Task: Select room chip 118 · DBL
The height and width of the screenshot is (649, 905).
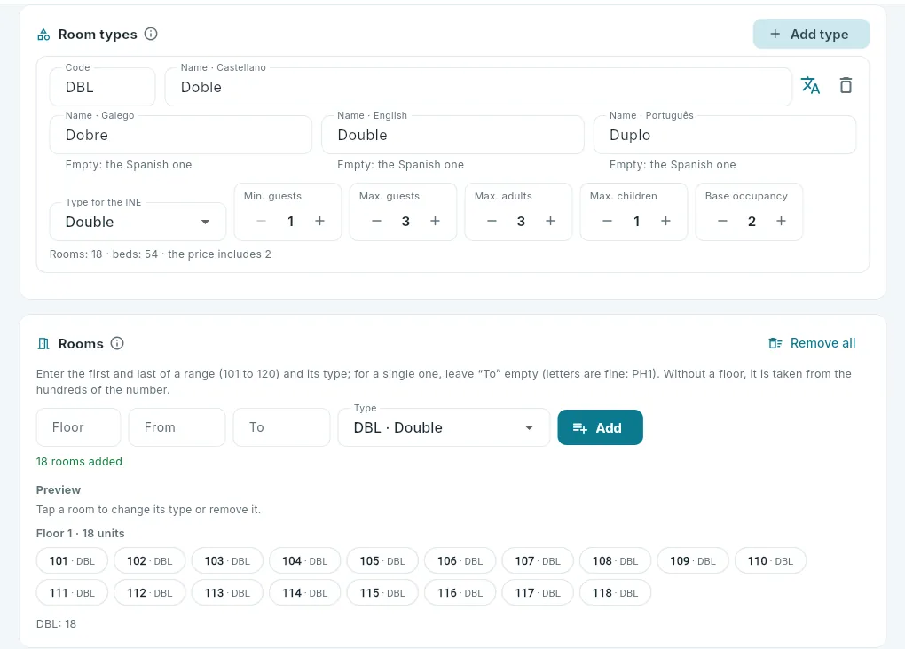Action: 615,593
